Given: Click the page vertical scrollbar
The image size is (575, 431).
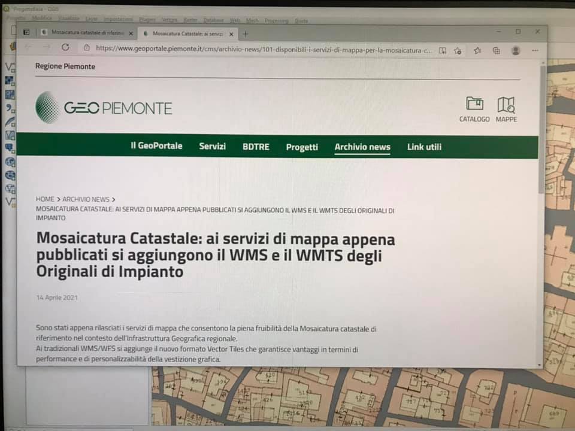Looking at the screenshot, I should click(541, 214).
